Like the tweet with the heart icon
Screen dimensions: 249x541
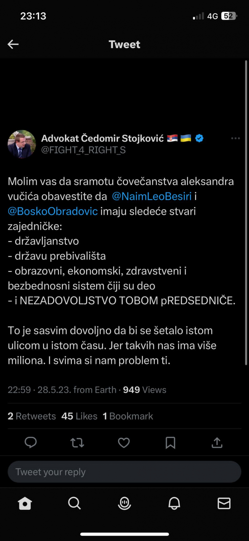(124, 442)
